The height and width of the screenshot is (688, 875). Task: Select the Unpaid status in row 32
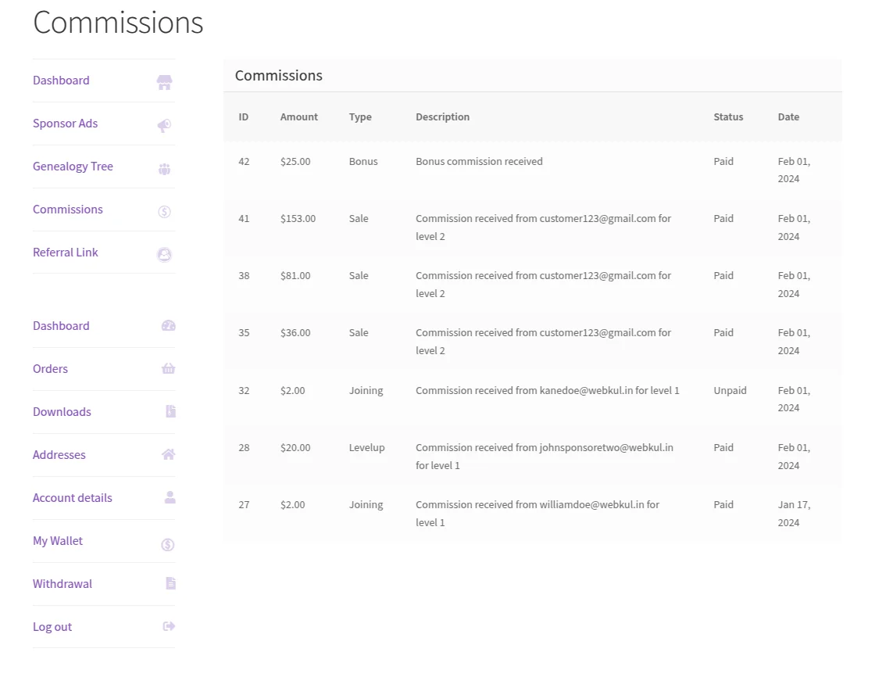click(730, 390)
